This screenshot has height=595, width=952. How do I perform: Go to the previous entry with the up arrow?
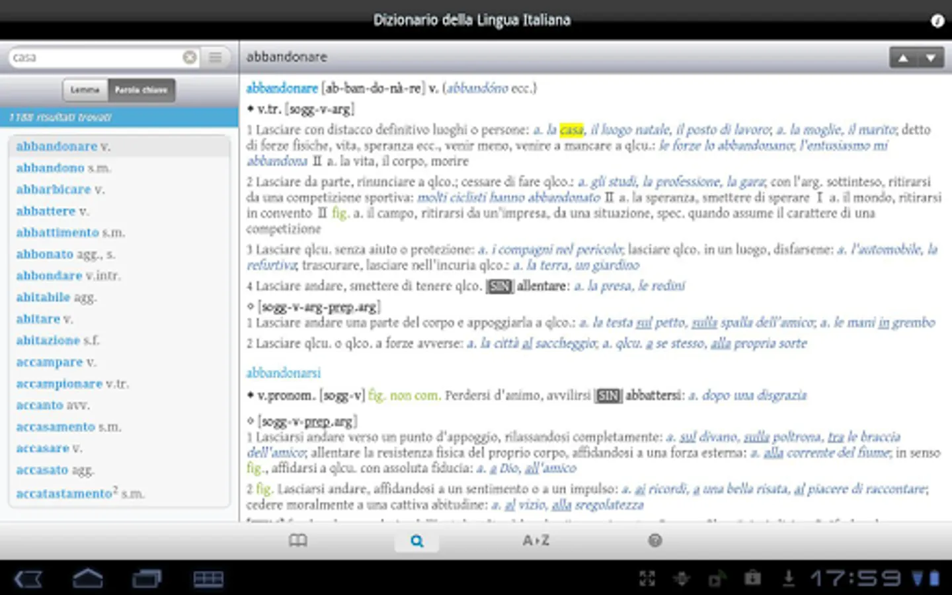point(902,58)
